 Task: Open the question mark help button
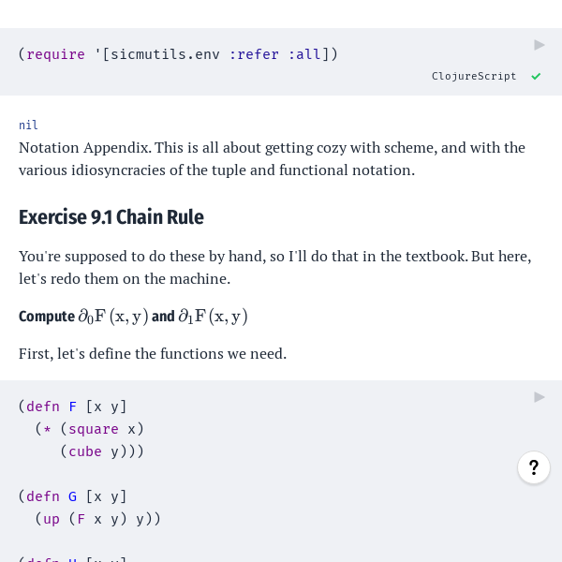(x=534, y=467)
